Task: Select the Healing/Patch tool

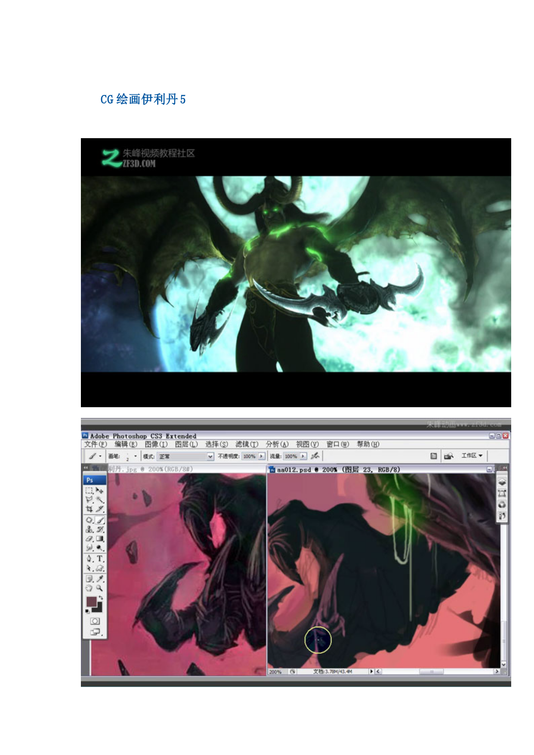Action: [89, 520]
